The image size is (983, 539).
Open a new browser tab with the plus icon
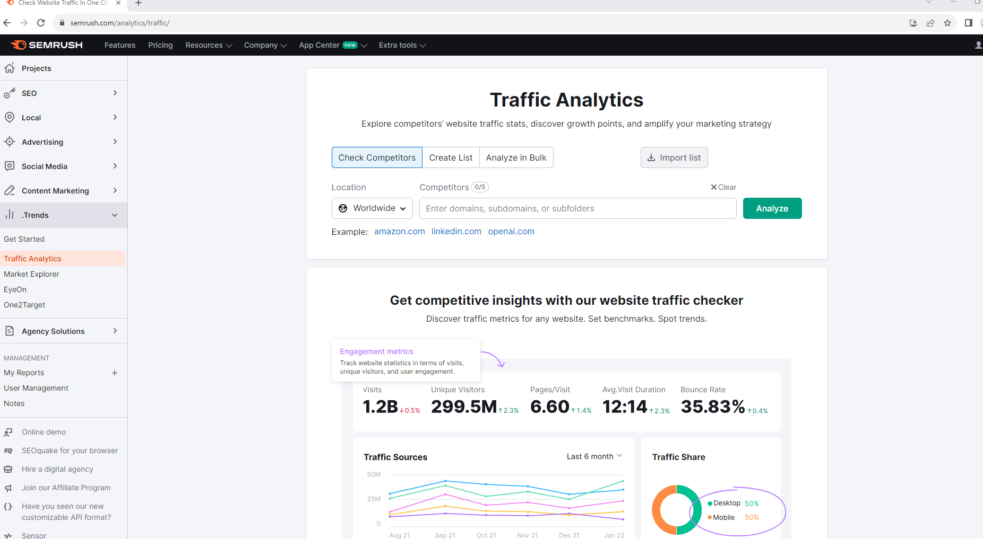click(x=139, y=3)
